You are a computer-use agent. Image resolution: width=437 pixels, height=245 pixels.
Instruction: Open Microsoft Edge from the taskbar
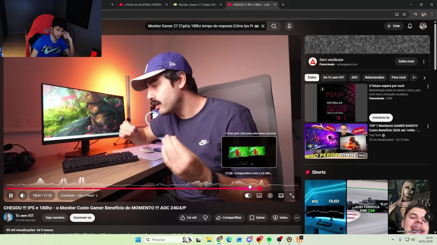pyautogui.click(x=229, y=240)
